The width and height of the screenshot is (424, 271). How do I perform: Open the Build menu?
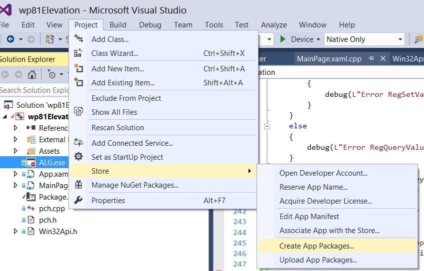click(x=118, y=25)
